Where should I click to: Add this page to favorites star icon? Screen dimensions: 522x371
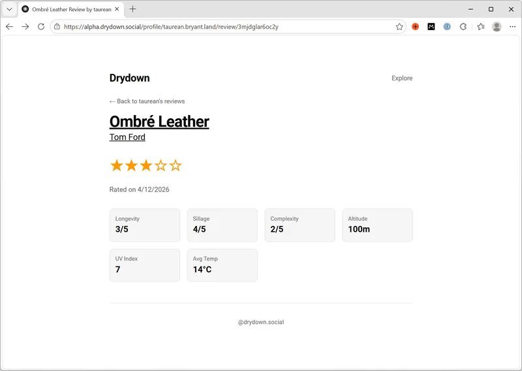pos(399,27)
